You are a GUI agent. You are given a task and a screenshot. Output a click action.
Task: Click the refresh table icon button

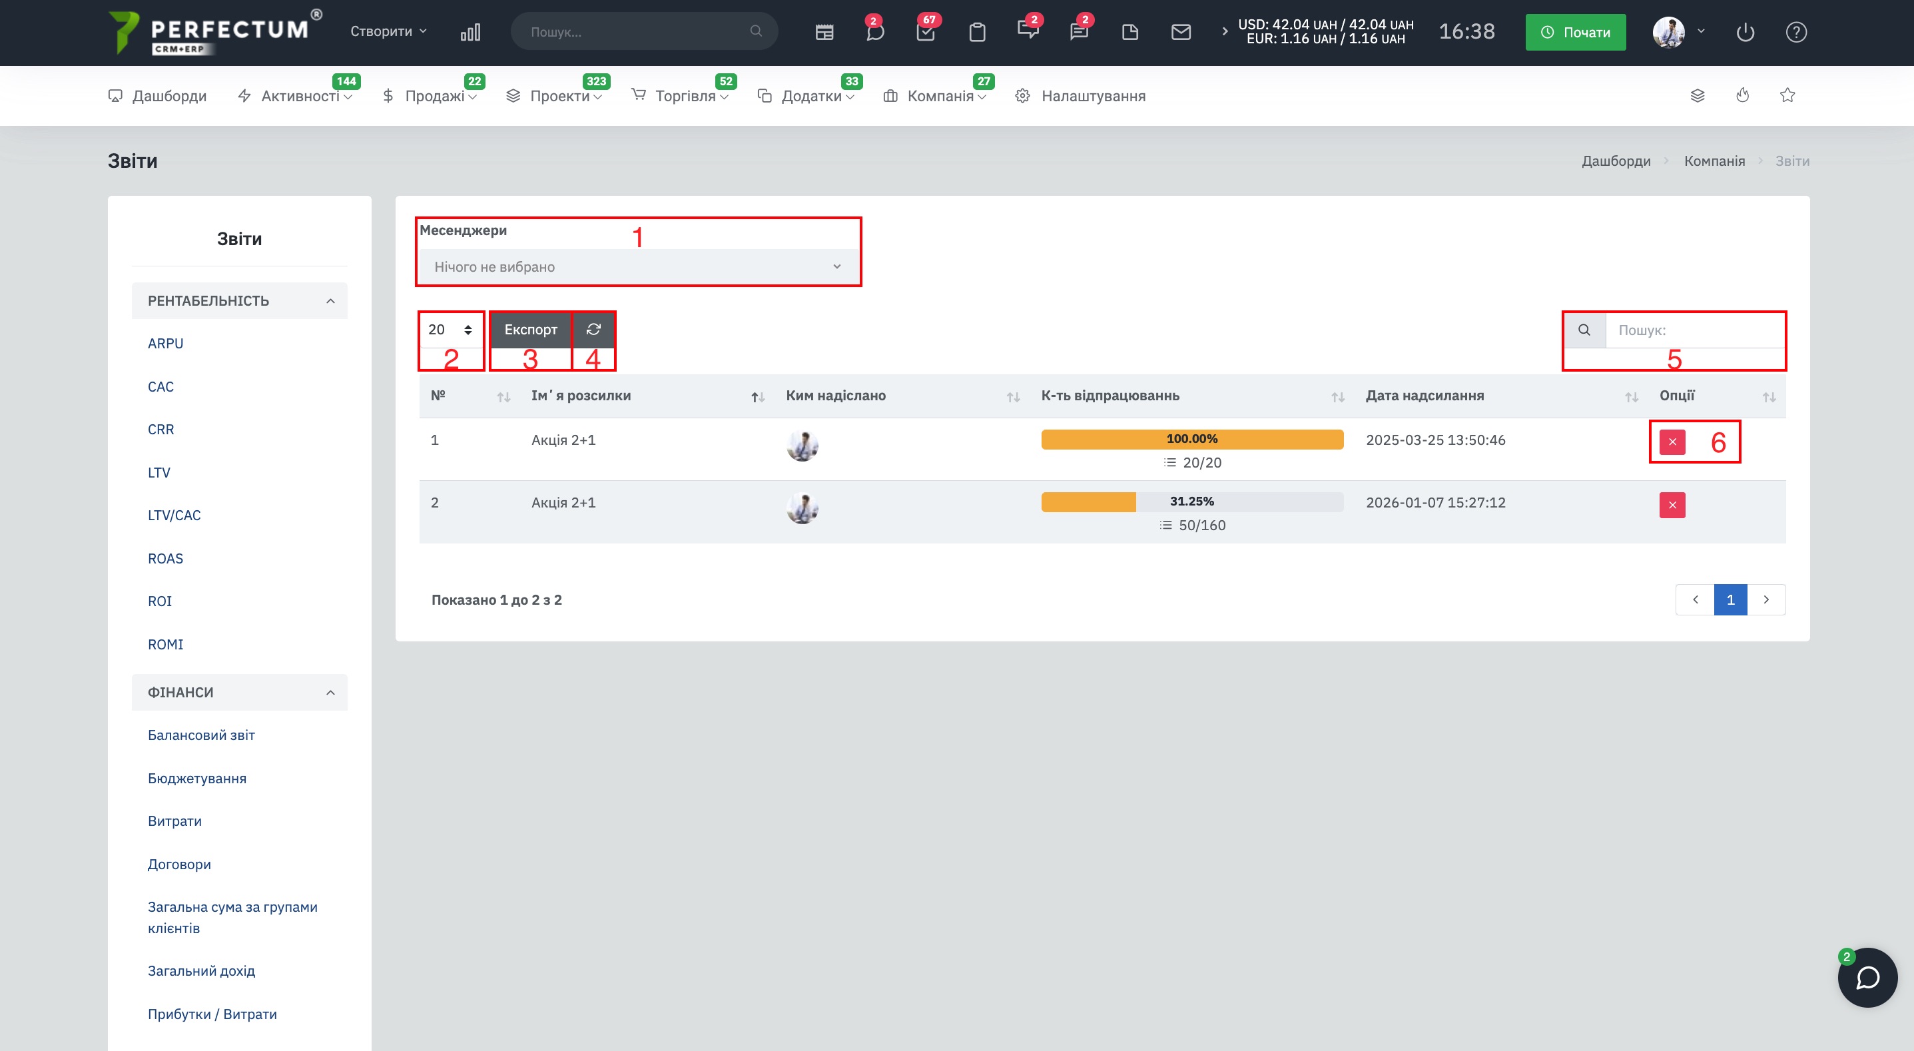point(593,329)
